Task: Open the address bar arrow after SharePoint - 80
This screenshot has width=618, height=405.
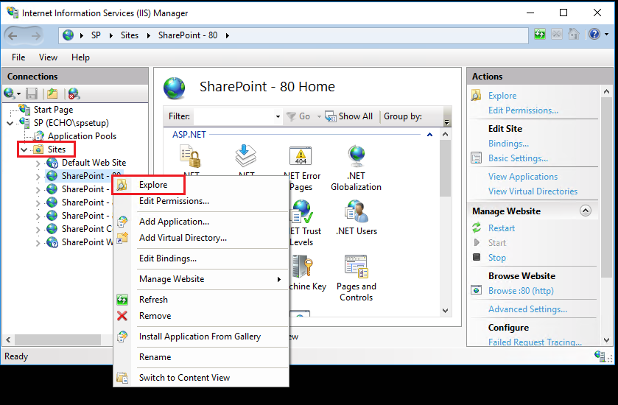Action: click(228, 35)
